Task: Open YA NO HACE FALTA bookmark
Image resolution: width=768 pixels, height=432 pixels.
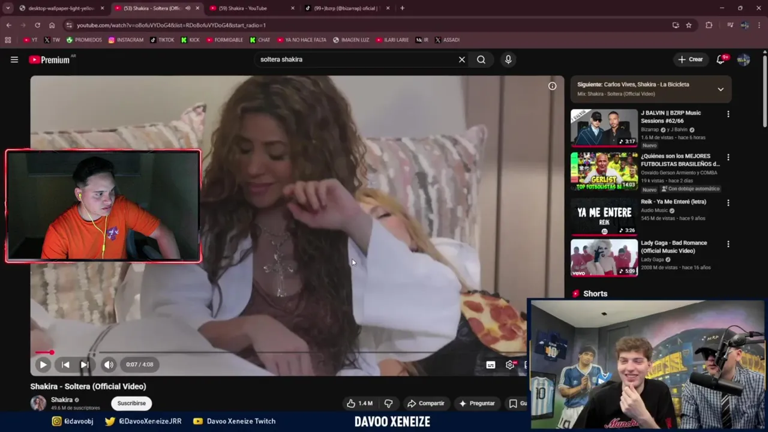Action: (x=302, y=40)
